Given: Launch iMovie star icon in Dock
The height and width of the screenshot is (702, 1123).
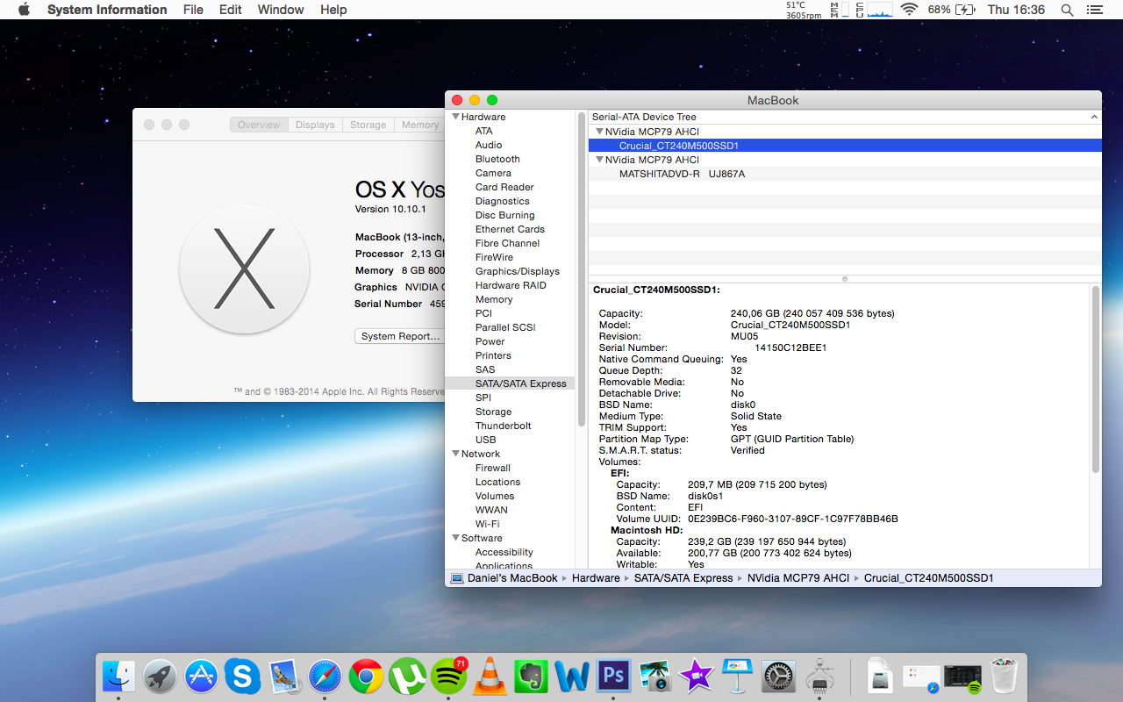Looking at the screenshot, I should click(696, 676).
